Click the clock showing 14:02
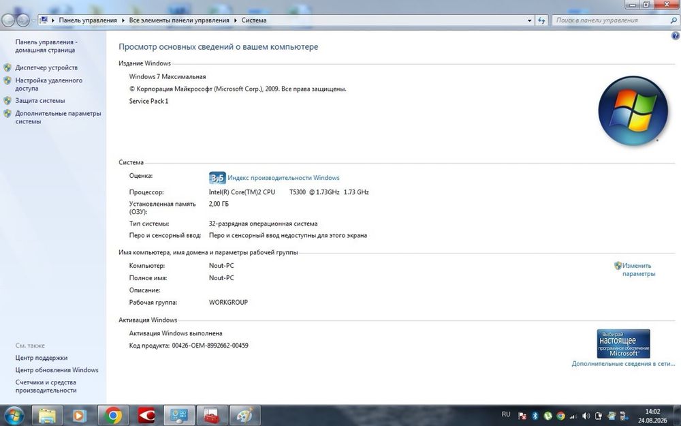 pyautogui.click(x=652, y=411)
